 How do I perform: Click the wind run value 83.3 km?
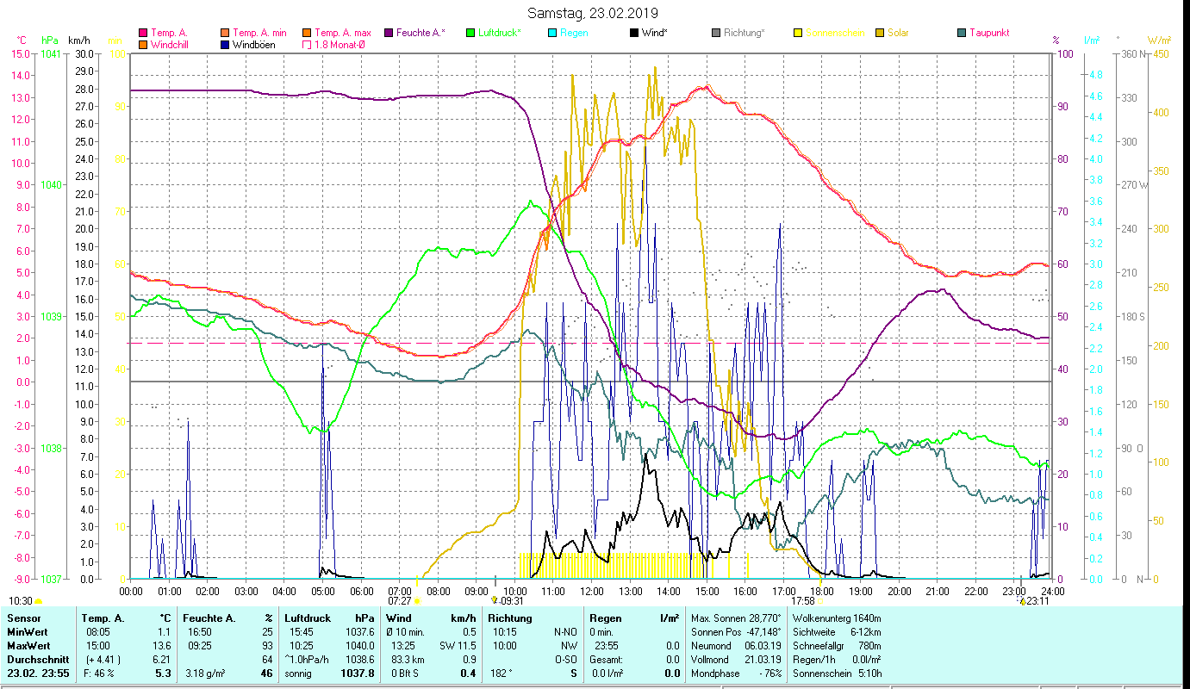click(x=407, y=660)
